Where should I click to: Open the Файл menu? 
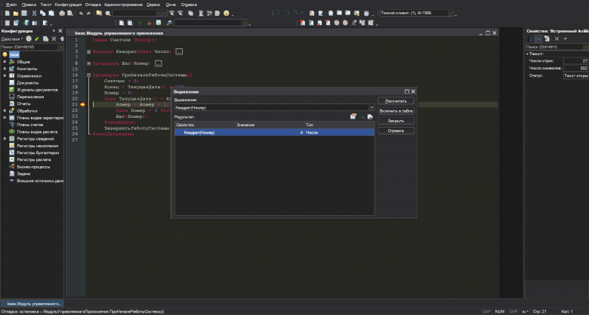(x=11, y=5)
